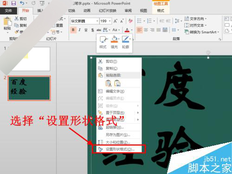The image size is (232, 174).
Task: Click the 复制 copy icon in ribbon
Action: pos(16,25)
